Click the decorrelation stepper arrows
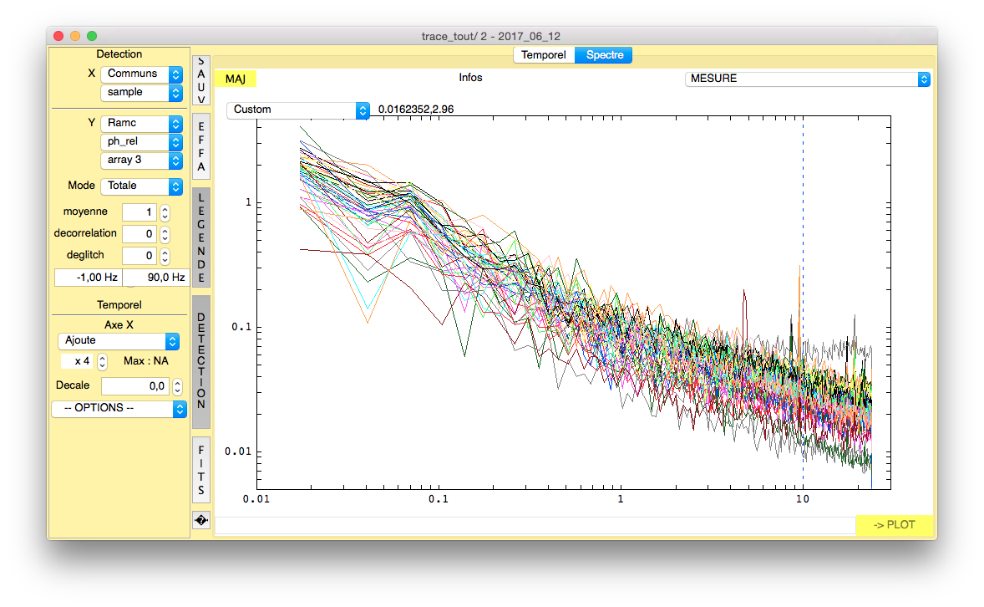Viewport: 984px width, 607px height. [165, 234]
